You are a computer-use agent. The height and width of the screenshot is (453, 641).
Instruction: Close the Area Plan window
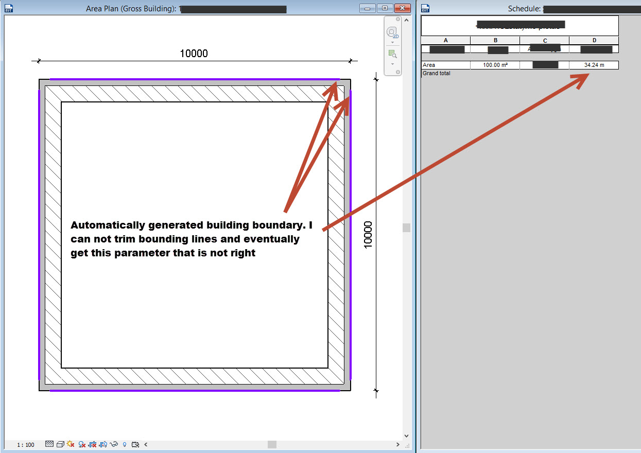point(402,8)
